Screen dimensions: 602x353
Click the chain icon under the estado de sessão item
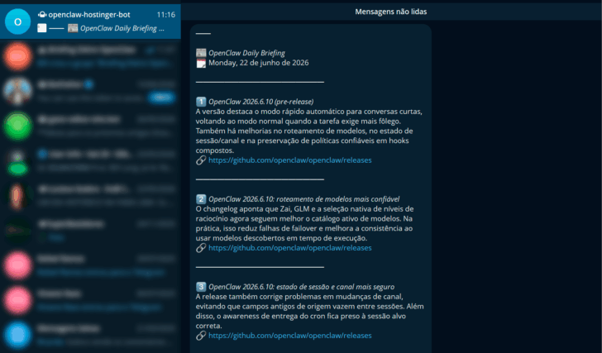pos(201,336)
